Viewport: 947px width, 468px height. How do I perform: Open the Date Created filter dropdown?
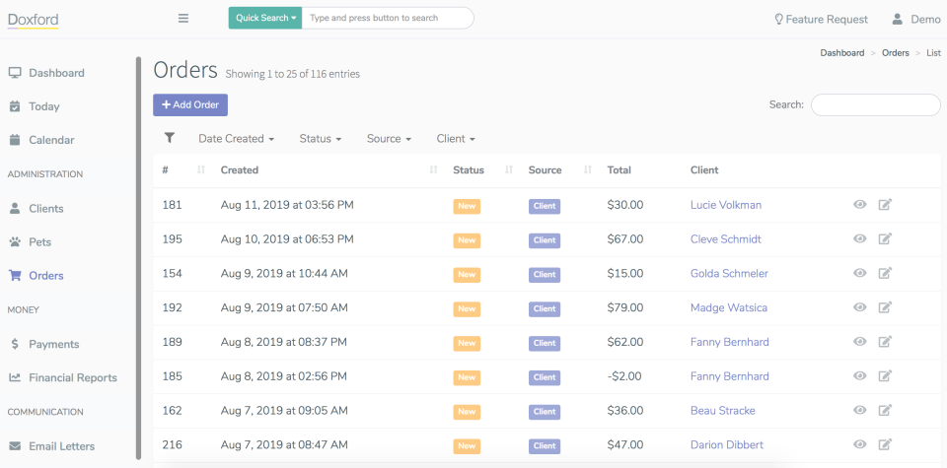(236, 139)
